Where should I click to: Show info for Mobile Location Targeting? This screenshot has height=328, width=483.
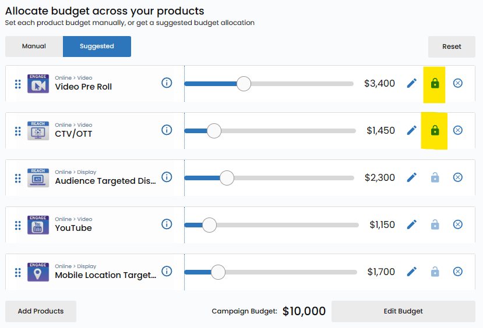167,271
